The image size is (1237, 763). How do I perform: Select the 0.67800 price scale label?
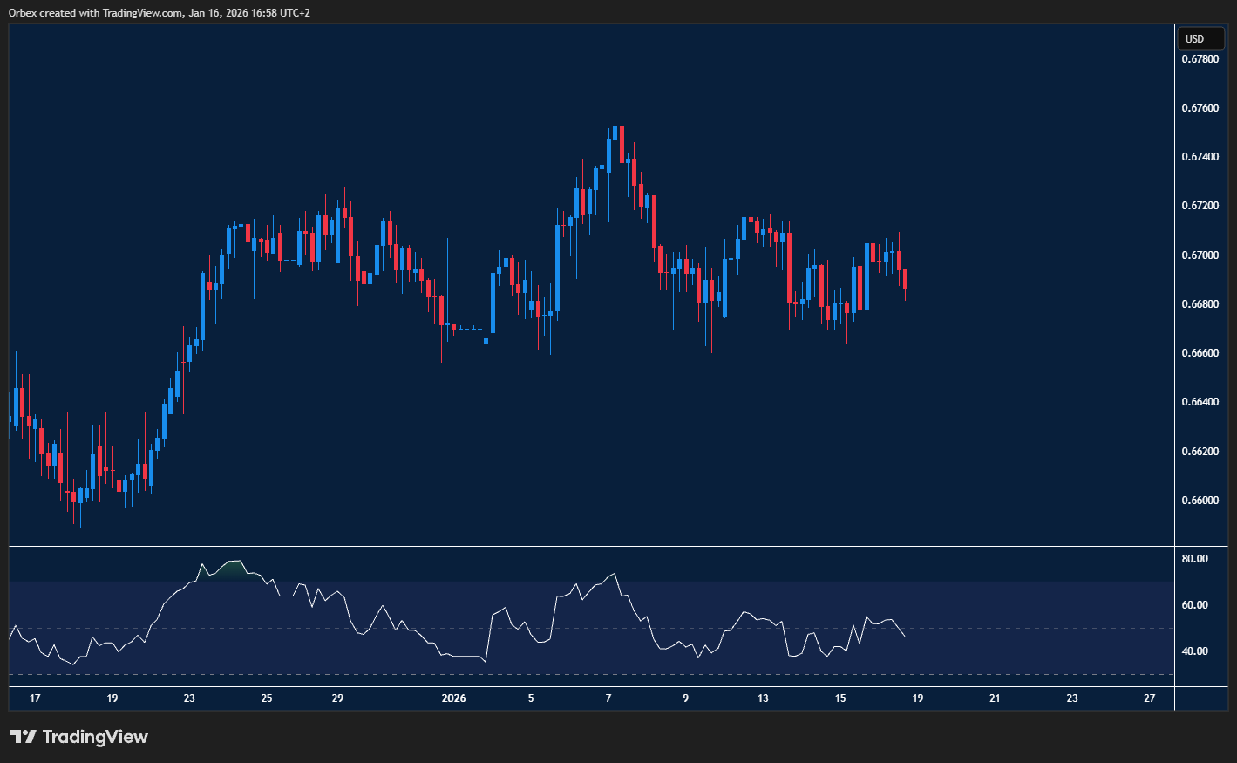pyautogui.click(x=1200, y=59)
